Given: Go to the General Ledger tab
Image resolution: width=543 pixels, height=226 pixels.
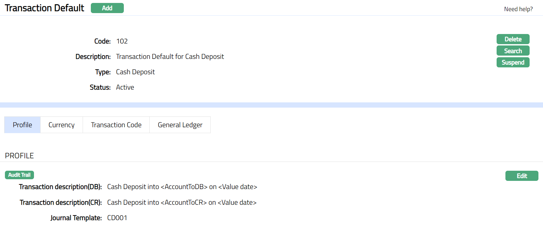Looking at the screenshot, I should [x=180, y=125].
